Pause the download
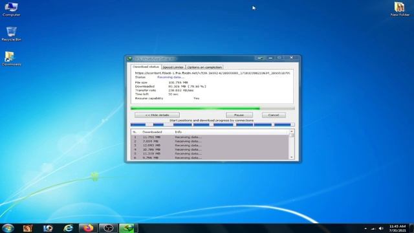Screen dimensions: 414x233 click(x=239, y=115)
